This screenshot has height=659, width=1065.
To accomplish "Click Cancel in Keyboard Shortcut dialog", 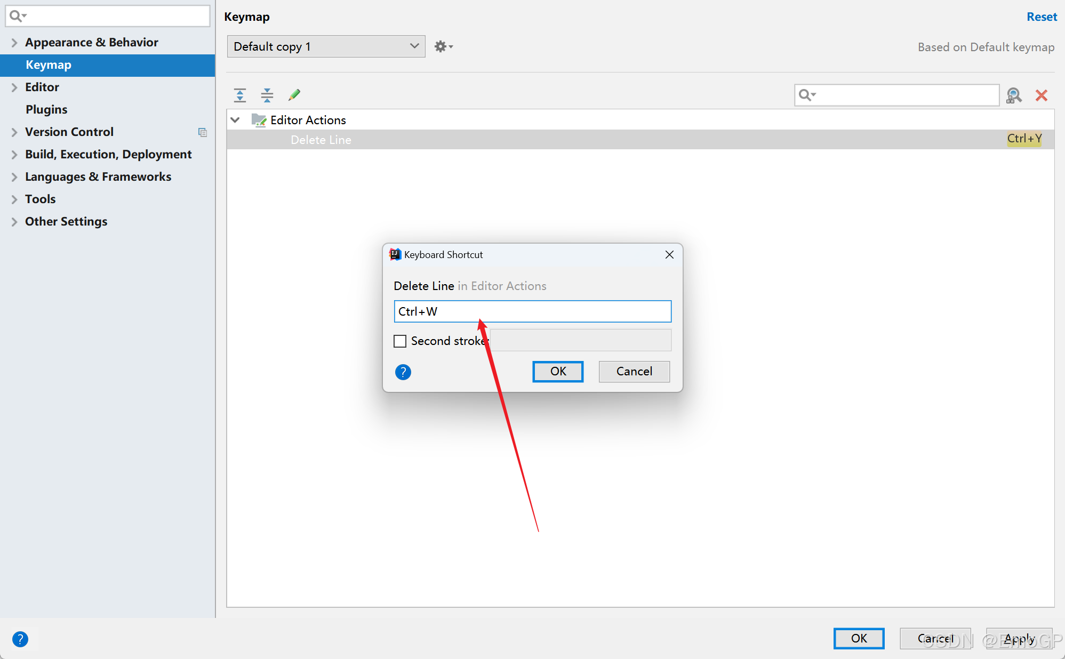I will click(x=634, y=372).
